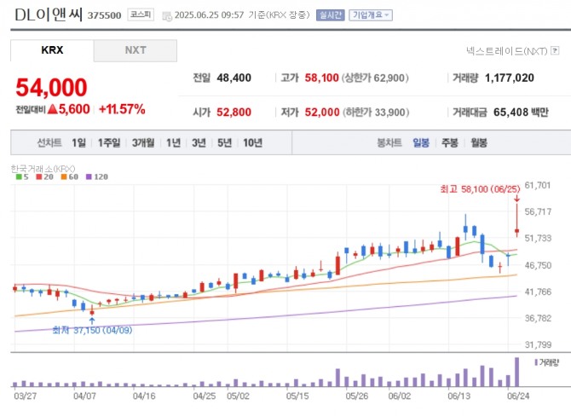
Task: Click the 최고 58,100 (06/25) annotation
Action: tap(481, 189)
